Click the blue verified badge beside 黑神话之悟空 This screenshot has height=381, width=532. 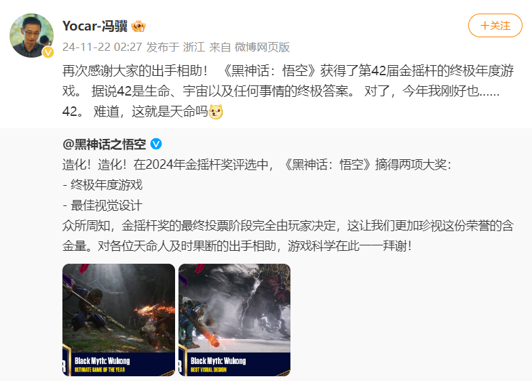point(156,144)
